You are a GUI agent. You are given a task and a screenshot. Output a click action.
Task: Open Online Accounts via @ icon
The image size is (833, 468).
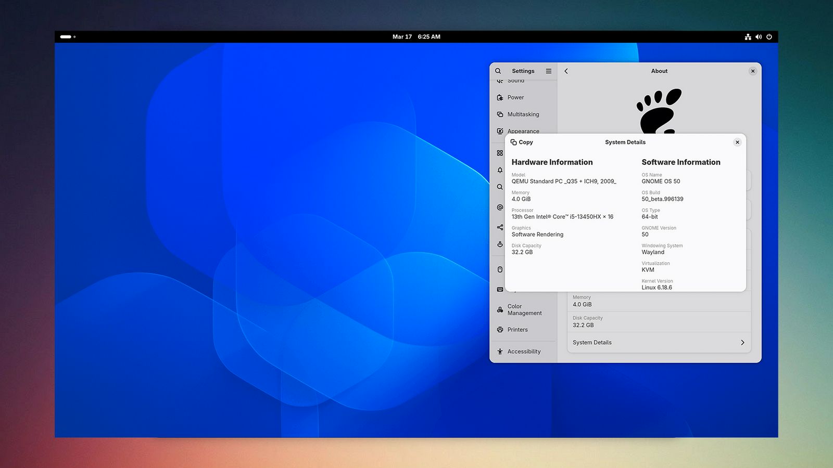500,207
